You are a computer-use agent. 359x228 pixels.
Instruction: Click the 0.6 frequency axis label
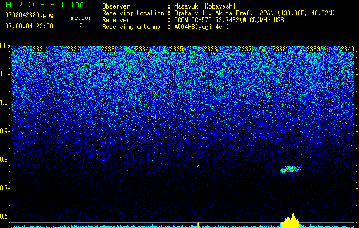[5, 217]
